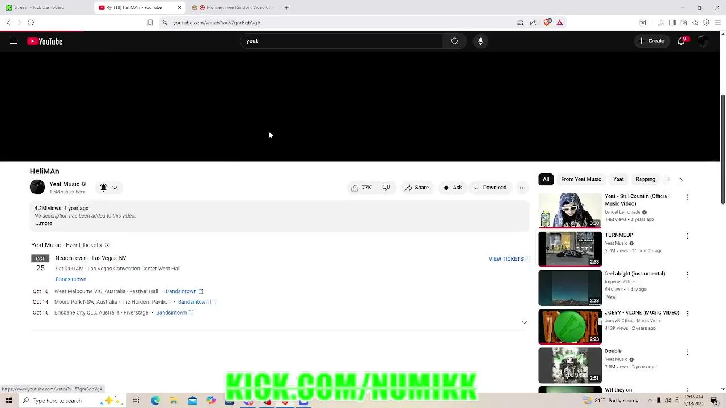The height and width of the screenshot is (408, 726).
Task: Open YouTube notifications bell
Action: tap(681, 41)
